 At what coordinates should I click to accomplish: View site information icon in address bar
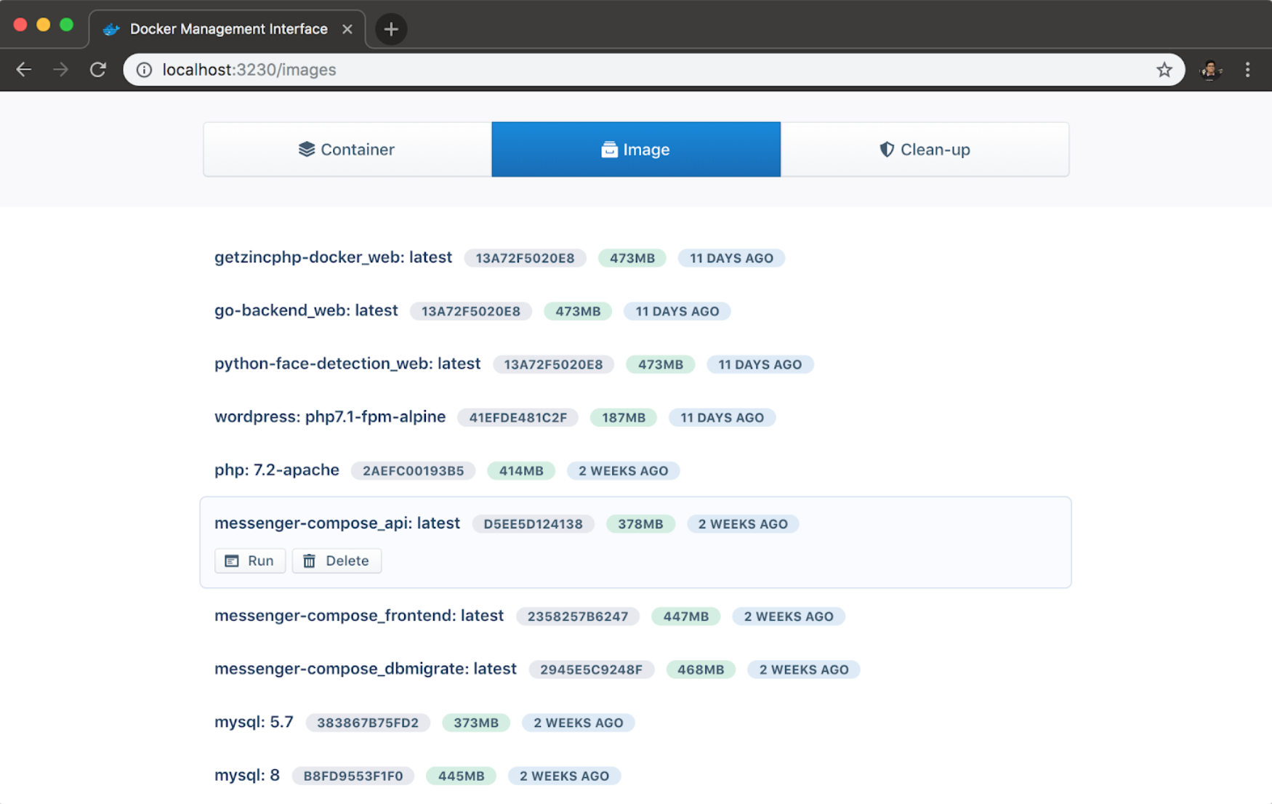[145, 70]
